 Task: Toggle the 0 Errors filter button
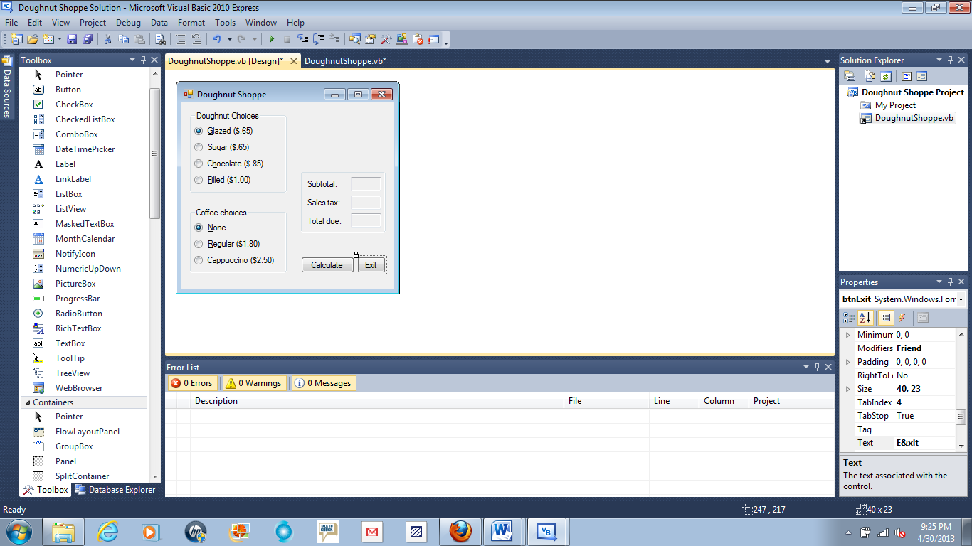point(192,383)
